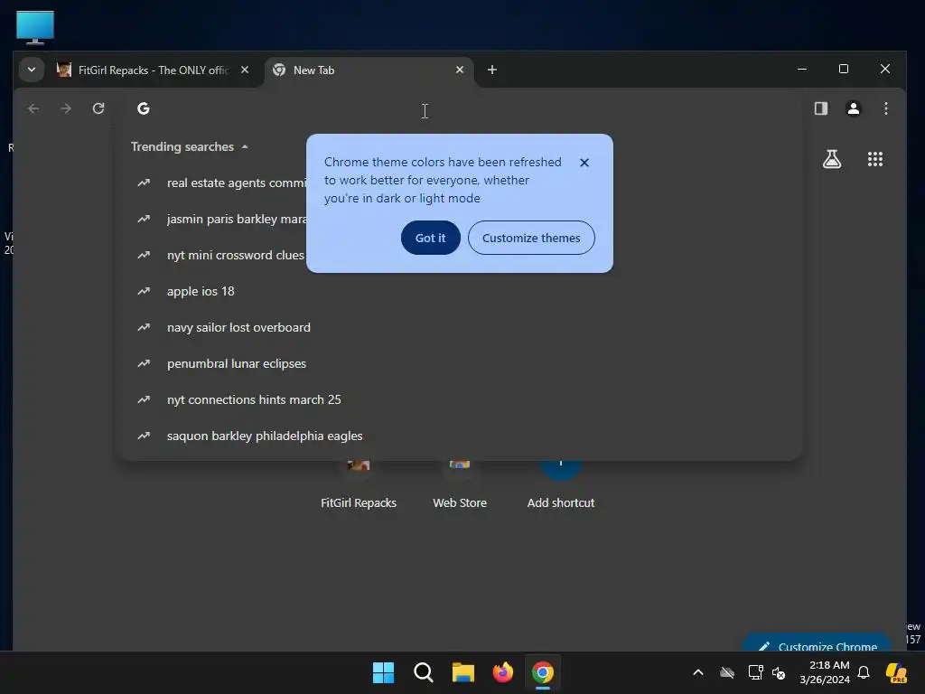Screen dimensions: 925x694
Task: Select suggestion penumbral lunar eclipses
Action: click(460, 363)
